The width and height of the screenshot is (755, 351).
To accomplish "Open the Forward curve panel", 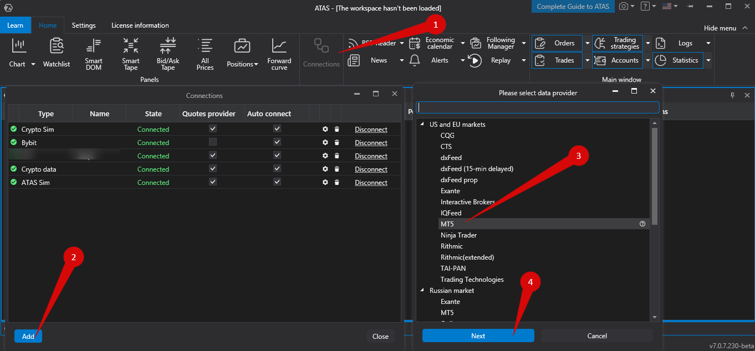I will coord(279,53).
